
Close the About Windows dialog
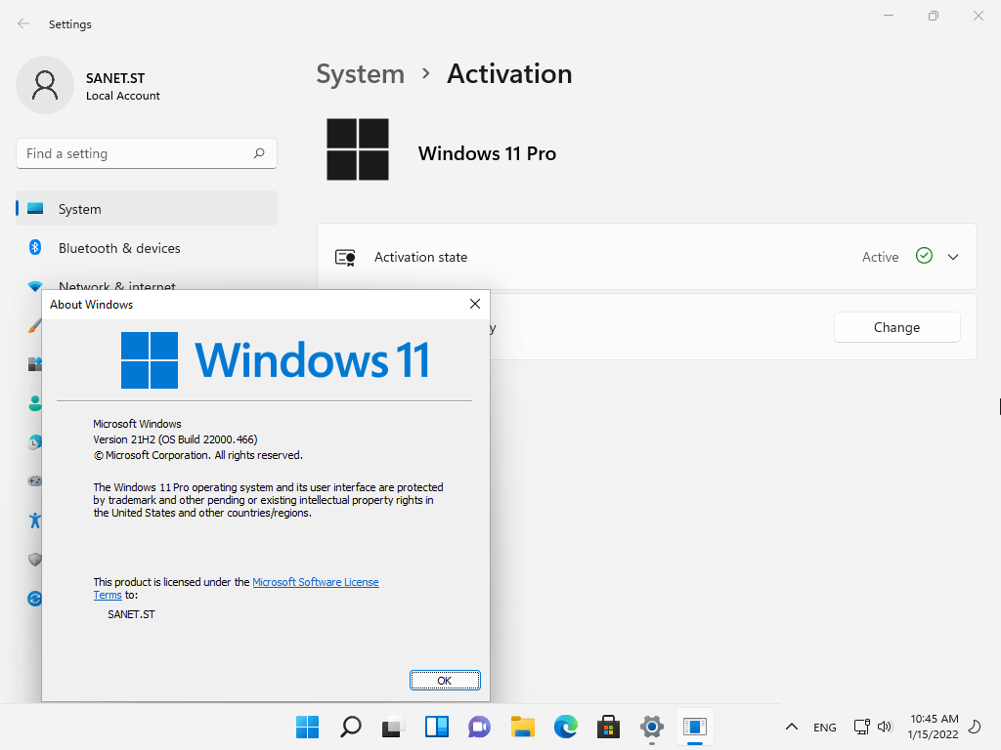click(x=475, y=305)
